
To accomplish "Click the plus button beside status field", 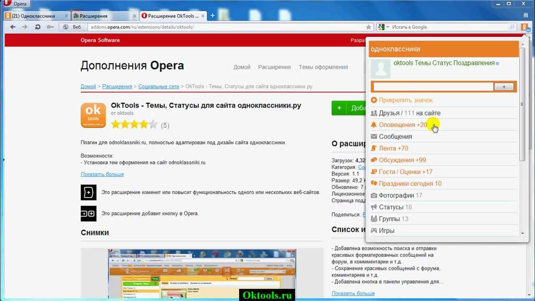I will pyautogui.click(x=504, y=87).
